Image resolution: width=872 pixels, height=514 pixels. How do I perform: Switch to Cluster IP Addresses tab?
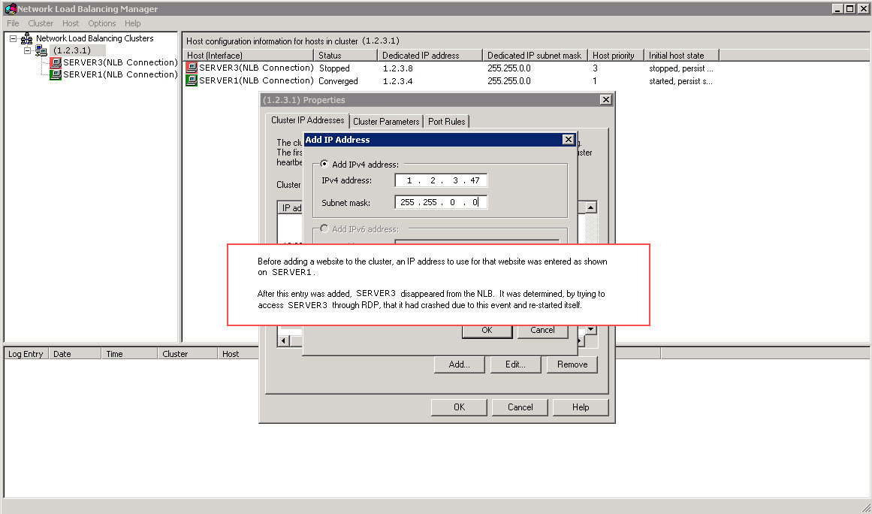click(307, 120)
